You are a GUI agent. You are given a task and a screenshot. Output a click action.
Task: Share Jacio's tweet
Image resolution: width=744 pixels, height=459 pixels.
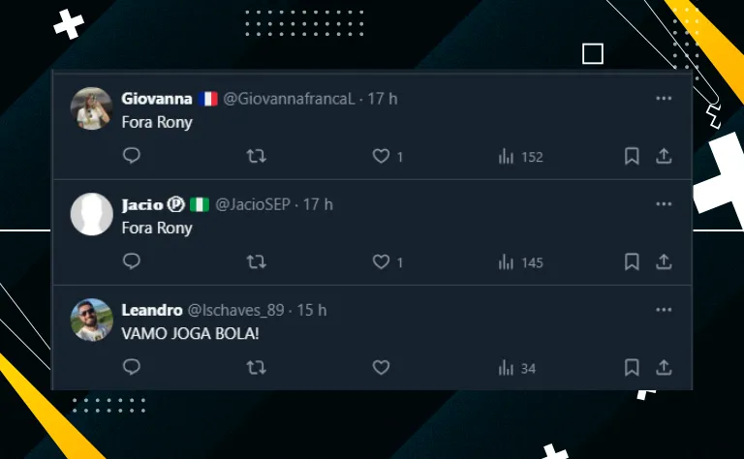coord(664,261)
